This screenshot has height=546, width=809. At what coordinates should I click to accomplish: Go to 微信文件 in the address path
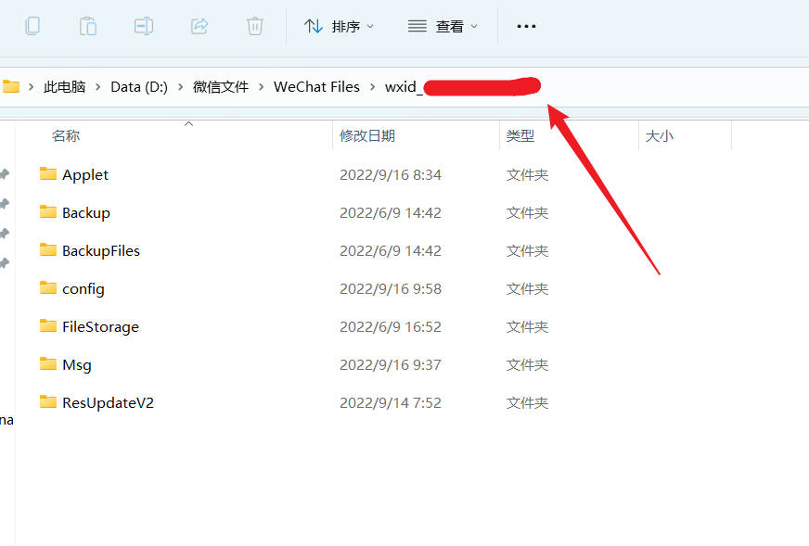pos(221,87)
